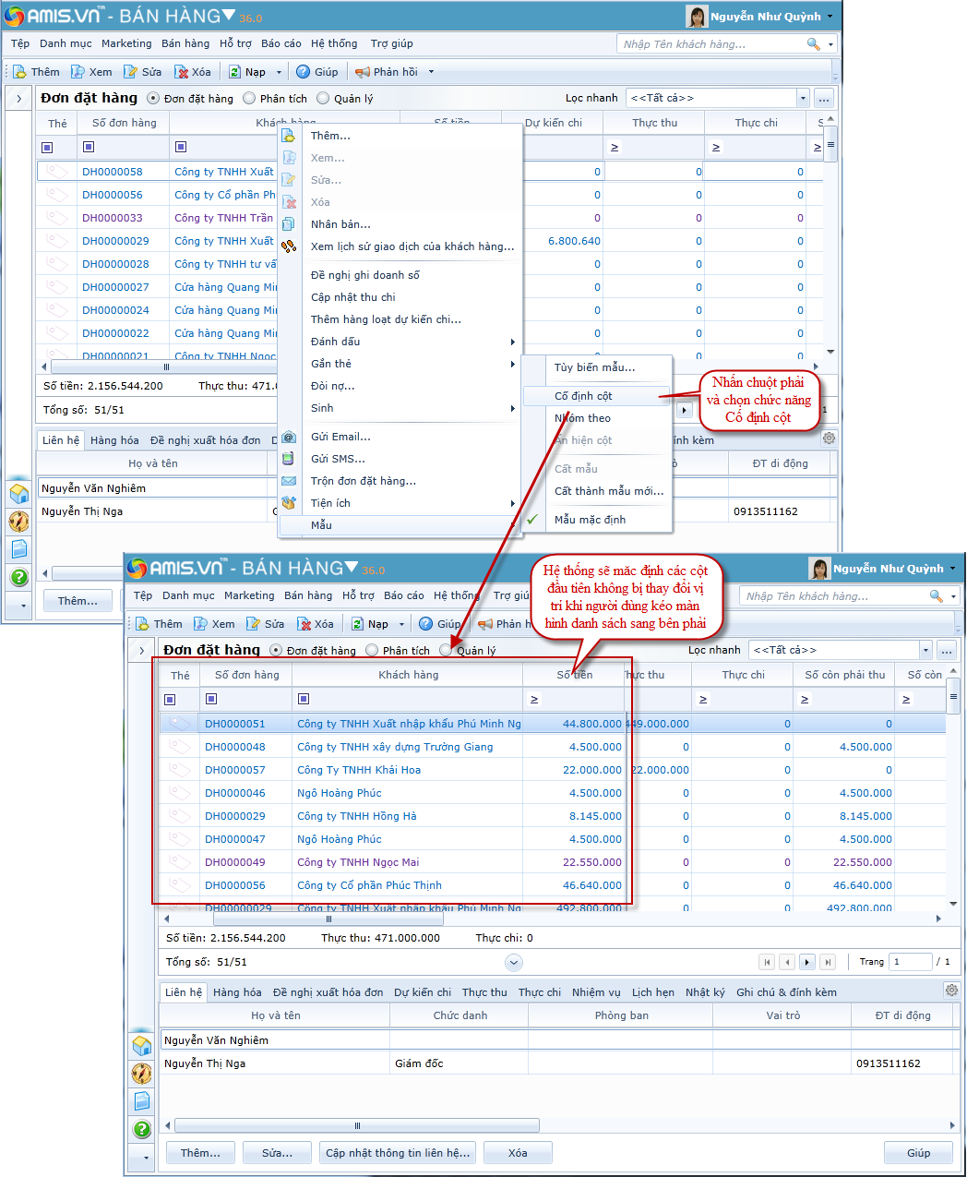Click horizontal scrollbar under Nguyễn Thị Nga contact row
The image size is (967, 1177).
[x=356, y=1125]
